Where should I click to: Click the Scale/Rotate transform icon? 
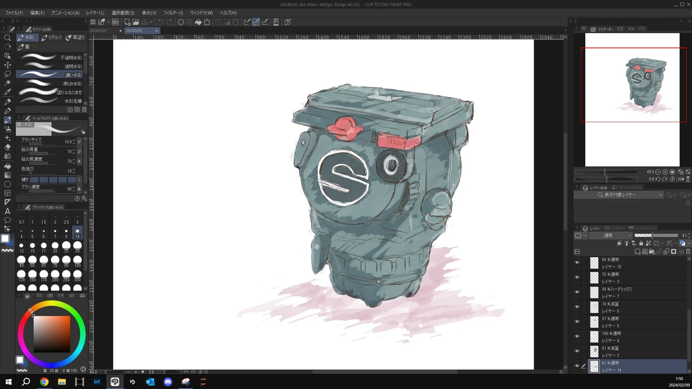[207, 22]
